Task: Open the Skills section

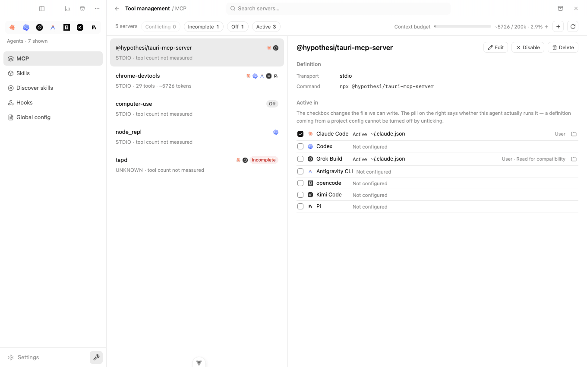Action: point(53,73)
